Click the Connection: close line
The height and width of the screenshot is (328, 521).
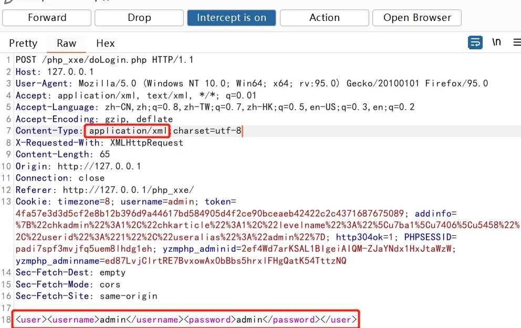pos(60,178)
